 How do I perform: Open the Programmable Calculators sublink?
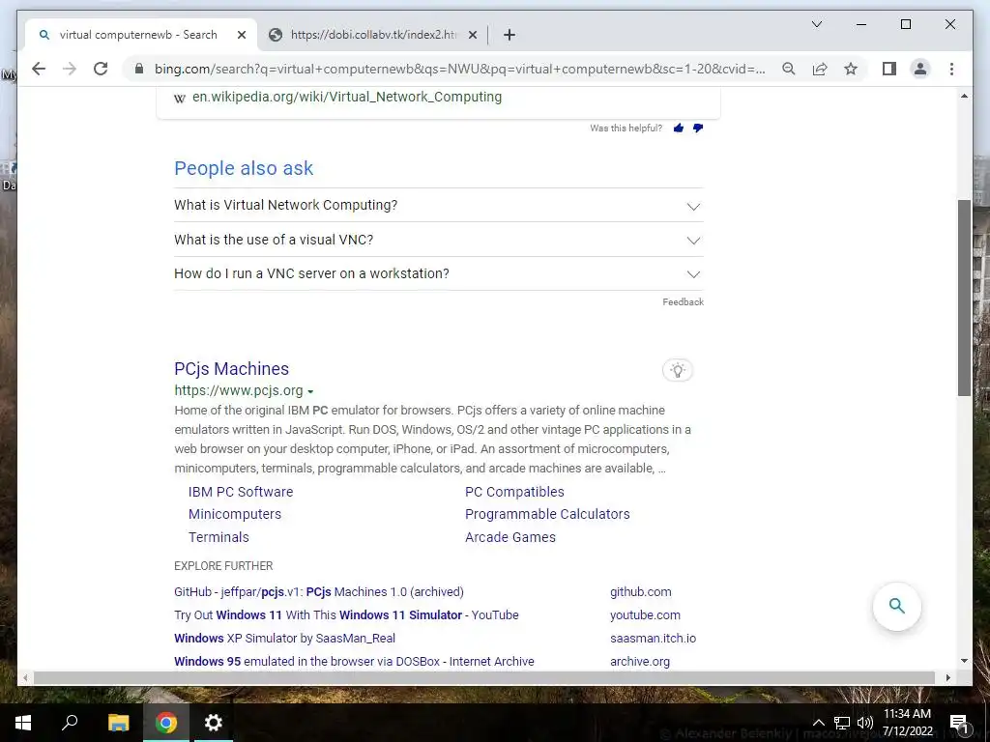pos(547,514)
